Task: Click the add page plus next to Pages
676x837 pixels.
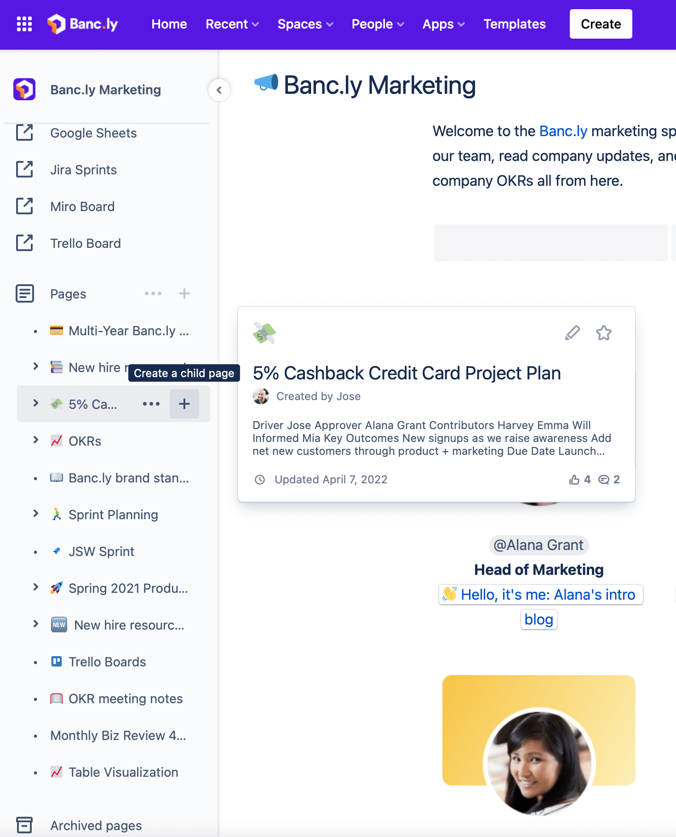Action: (184, 293)
